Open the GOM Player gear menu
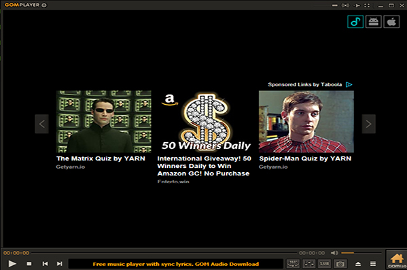This screenshot has height=270, width=407. click(44, 5)
